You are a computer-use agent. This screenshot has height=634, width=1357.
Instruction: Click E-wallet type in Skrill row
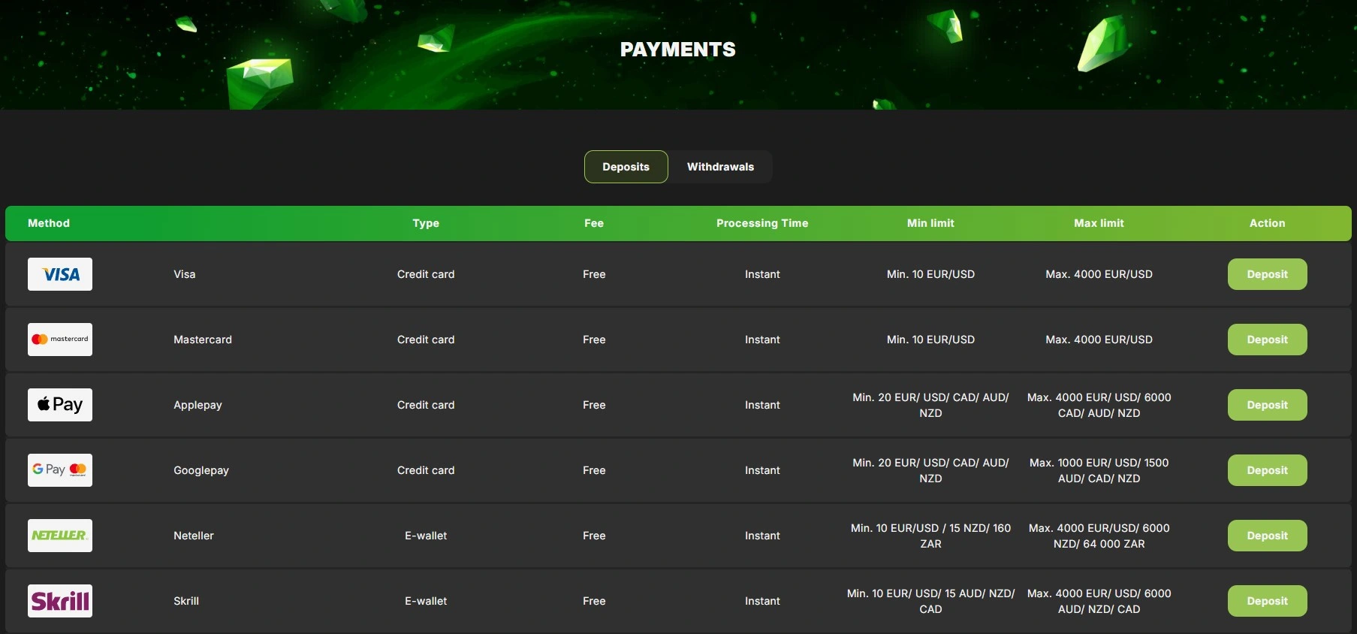pyautogui.click(x=426, y=601)
